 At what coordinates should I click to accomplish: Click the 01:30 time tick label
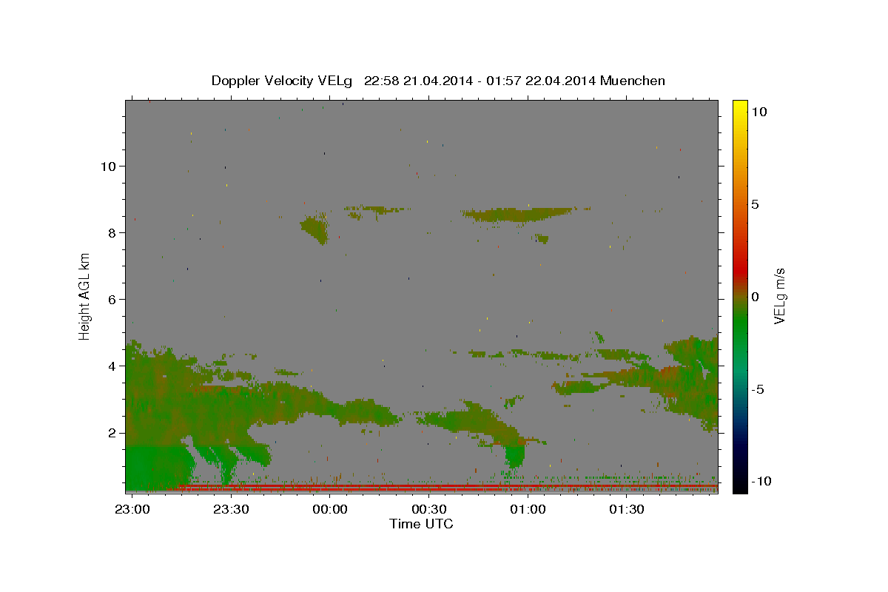pos(627,509)
